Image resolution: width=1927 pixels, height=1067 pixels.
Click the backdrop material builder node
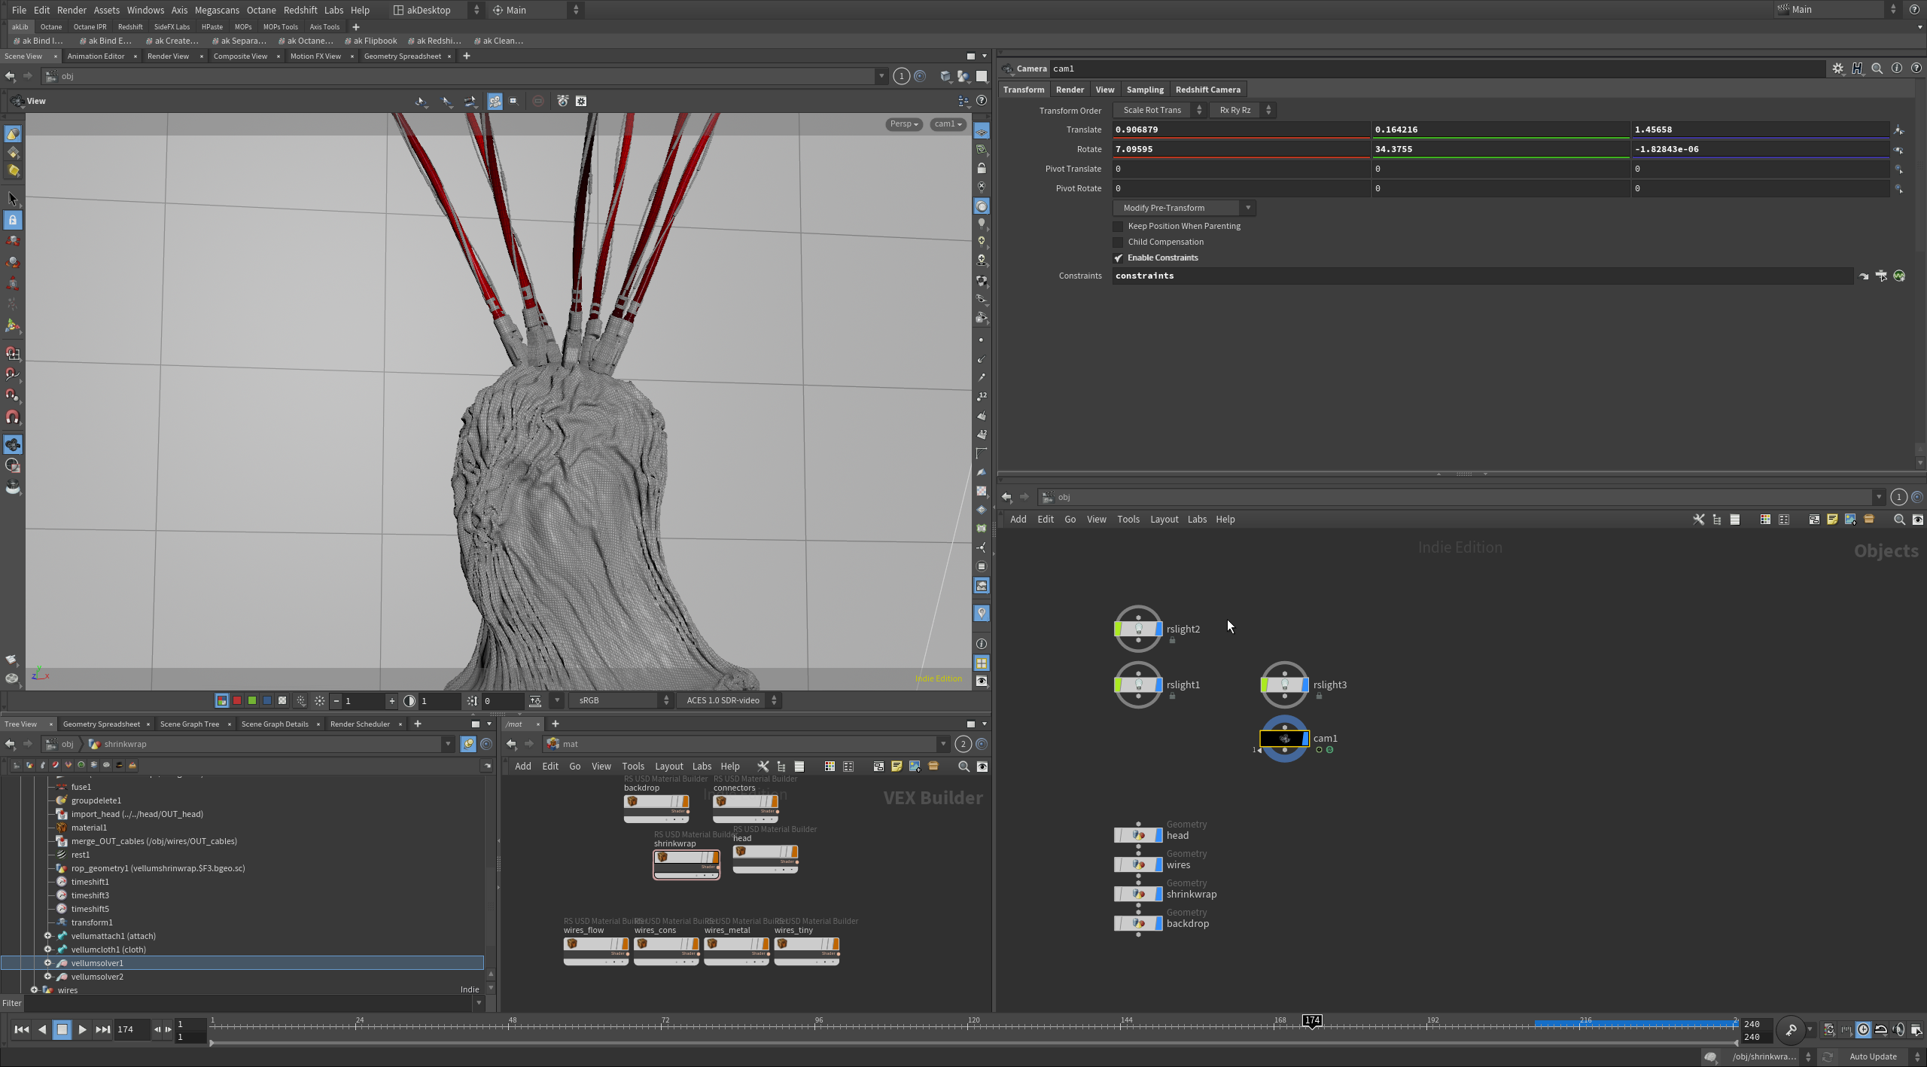(x=656, y=808)
